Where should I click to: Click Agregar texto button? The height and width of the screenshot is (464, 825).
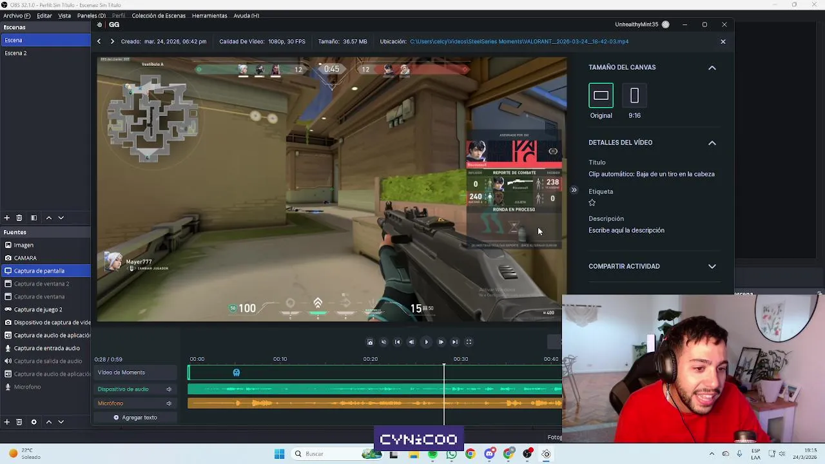pos(135,418)
